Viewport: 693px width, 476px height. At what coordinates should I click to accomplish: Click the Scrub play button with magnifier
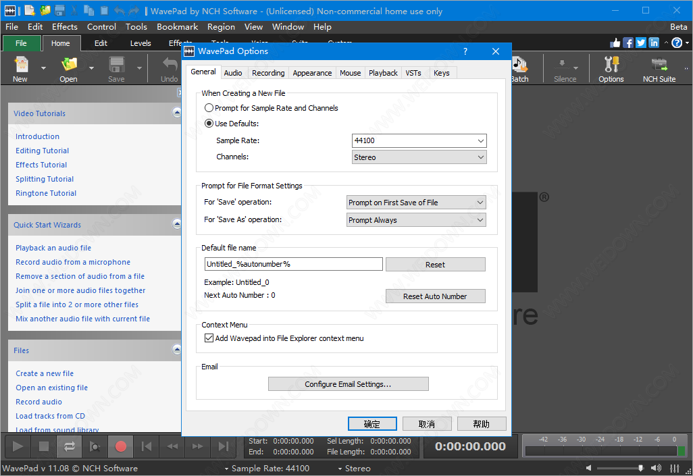95,446
